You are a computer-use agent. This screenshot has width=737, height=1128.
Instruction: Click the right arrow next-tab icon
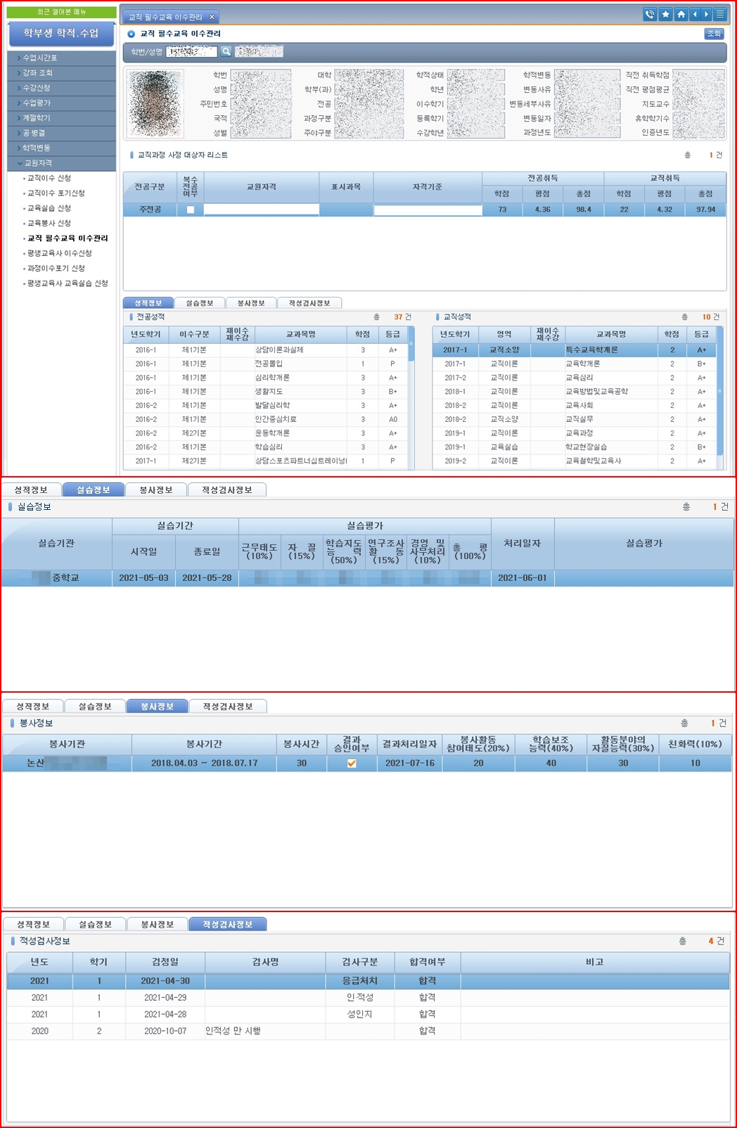(x=707, y=15)
